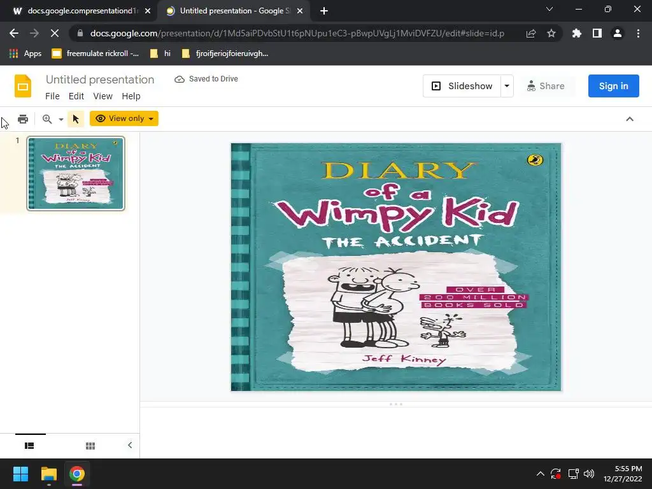Click the zoom magnifier tool icon
652x489 pixels.
click(47, 119)
